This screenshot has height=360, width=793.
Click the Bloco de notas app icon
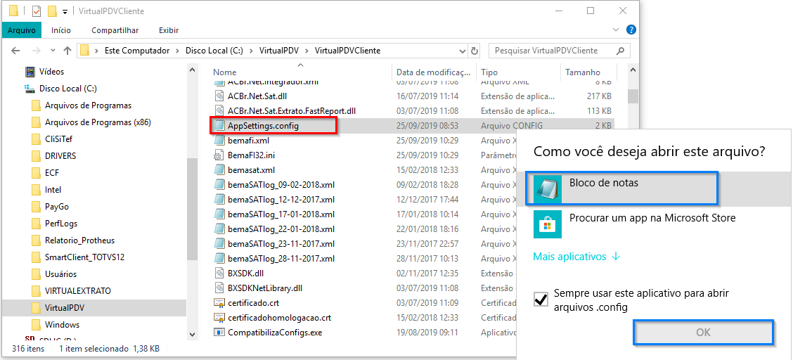[x=548, y=188]
